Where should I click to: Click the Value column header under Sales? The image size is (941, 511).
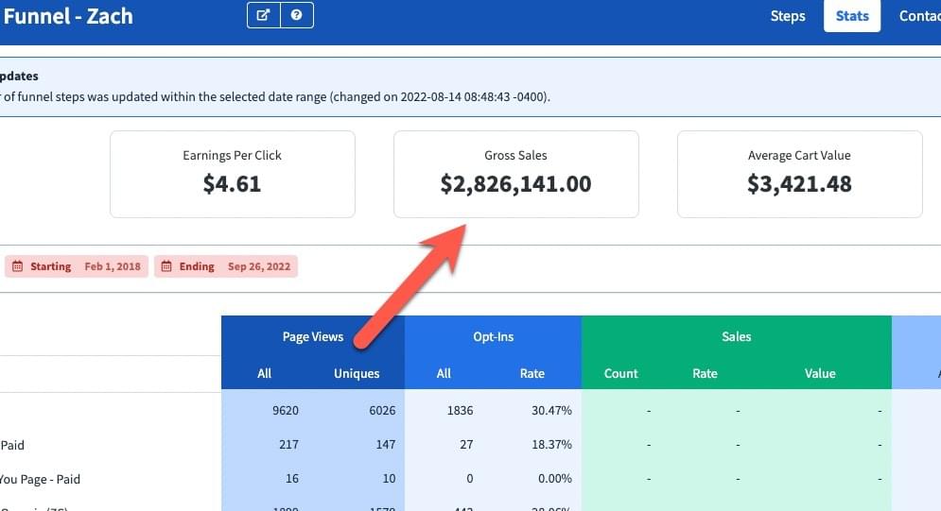coord(820,373)
